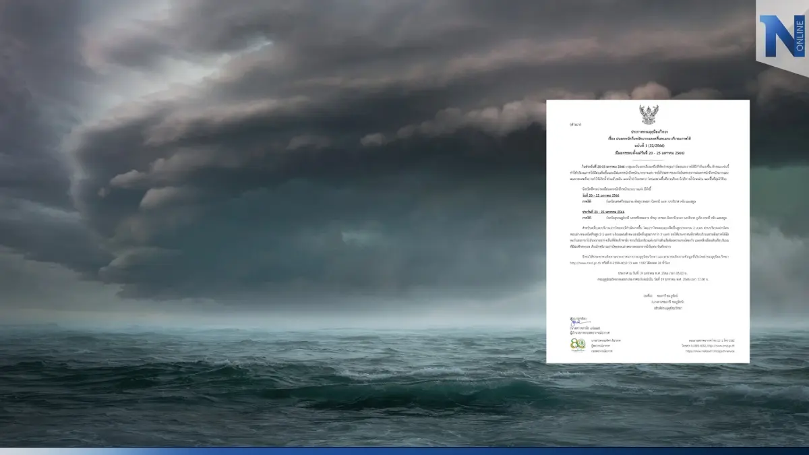Click the Garuda emblem on the announcement

point(649,114)
